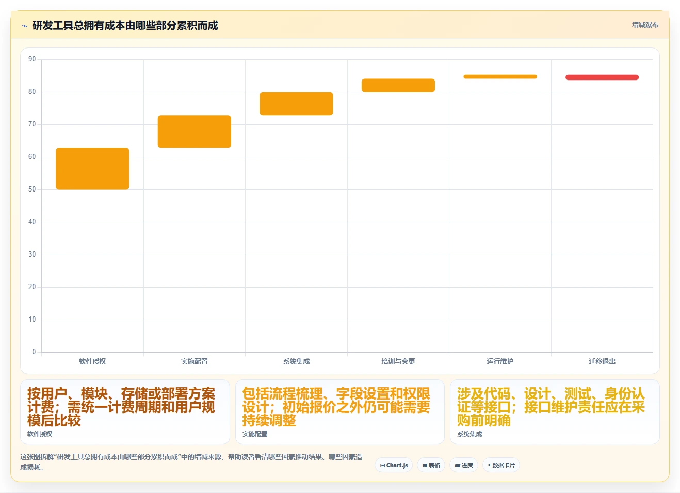Click the Chart.js tag chip

click(394, 465)
